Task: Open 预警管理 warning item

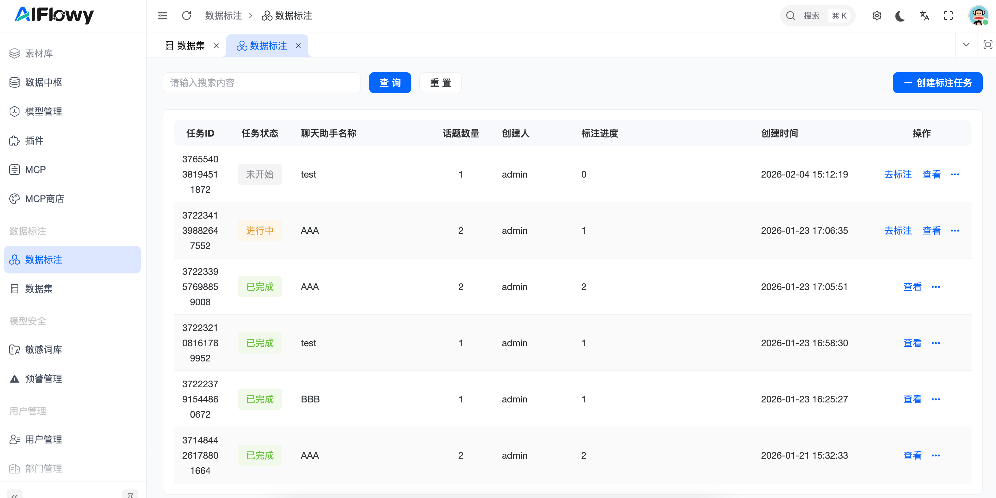Action: pos(43,379)
